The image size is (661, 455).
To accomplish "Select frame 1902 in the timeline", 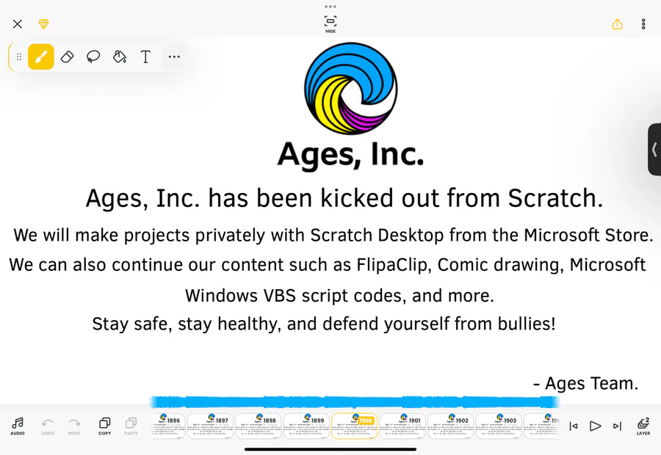I will [451, 426].
